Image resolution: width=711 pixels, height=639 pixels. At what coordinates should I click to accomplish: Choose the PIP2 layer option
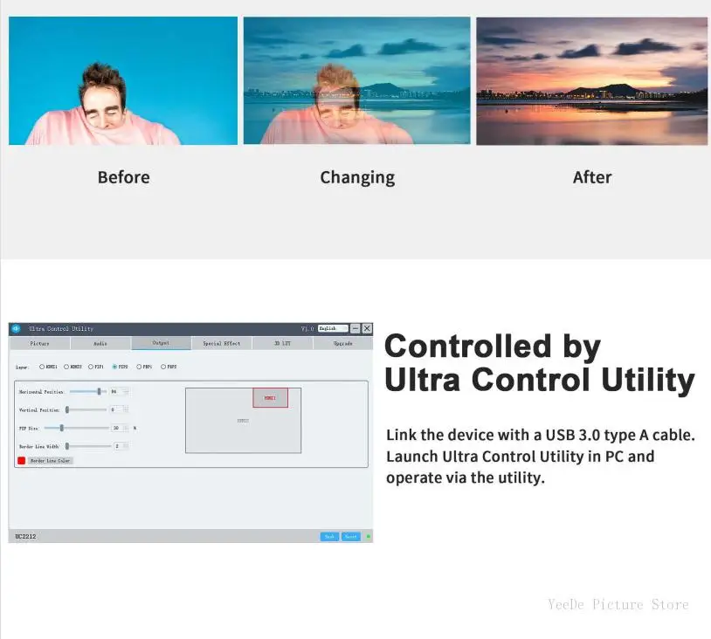coord(114,367)
